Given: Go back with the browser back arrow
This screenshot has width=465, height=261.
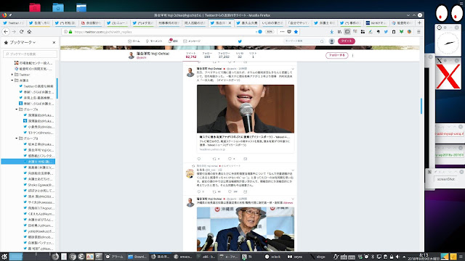Looking at the screenshot, I should point(6,32).
